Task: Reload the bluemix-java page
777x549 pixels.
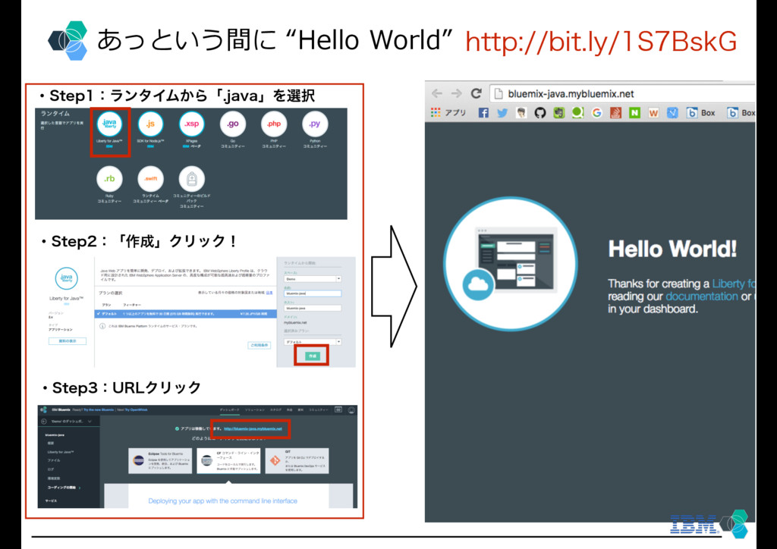Action: coord(477,93)
